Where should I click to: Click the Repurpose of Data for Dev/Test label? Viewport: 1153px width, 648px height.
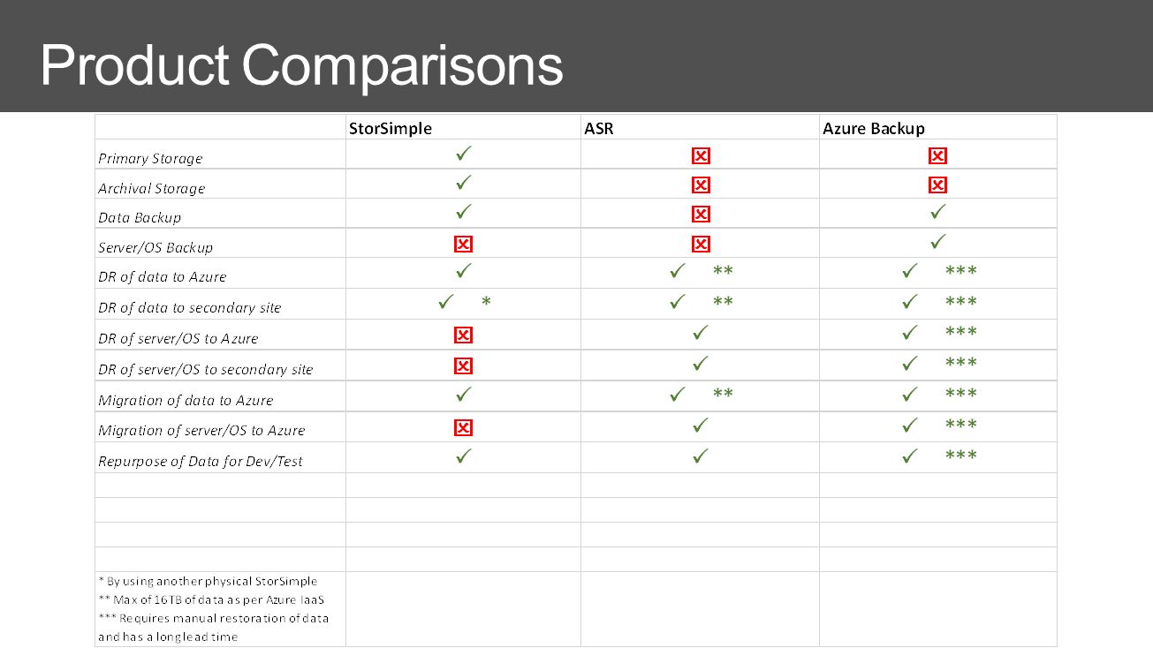coord(201,461)
